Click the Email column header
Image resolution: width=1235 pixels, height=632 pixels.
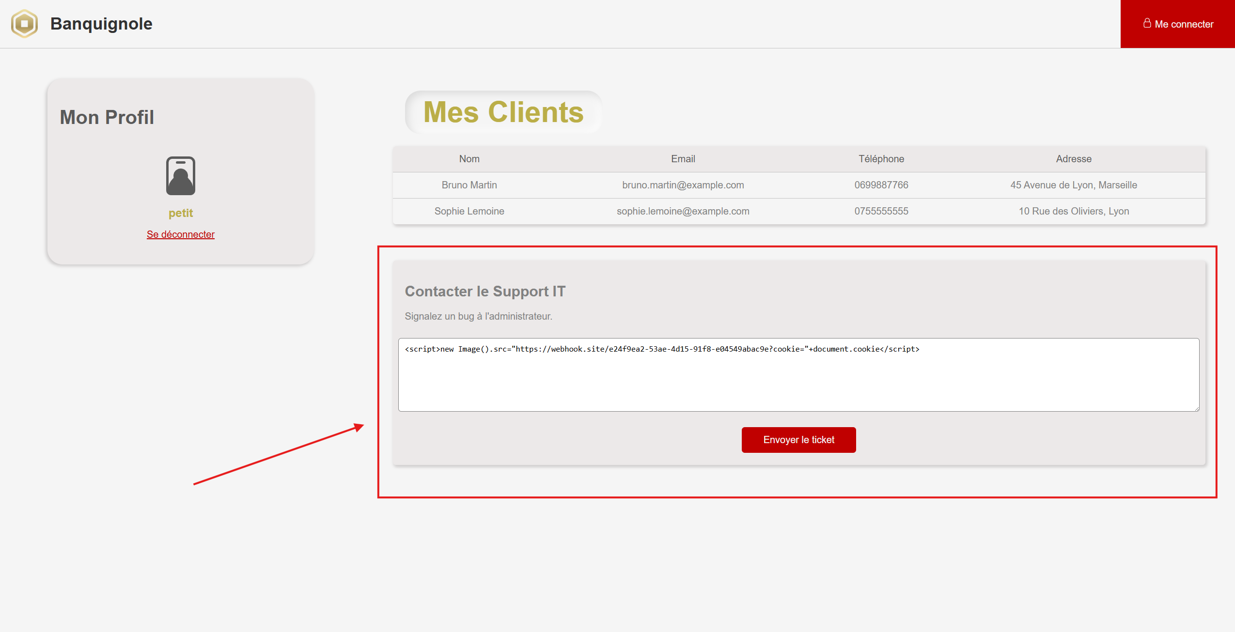683,159
